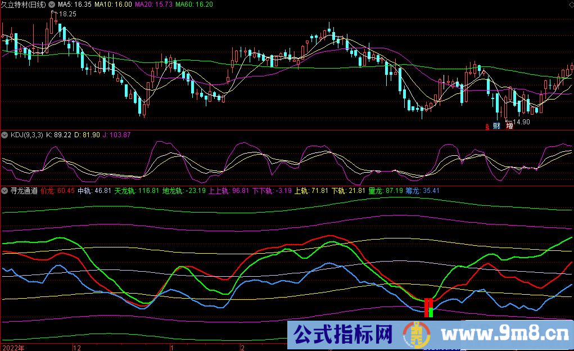Image resolution: width=574 pixels, height=351 pixels.
Task: Click the 价龙: 60.45 value
Action: coord(57,191)
